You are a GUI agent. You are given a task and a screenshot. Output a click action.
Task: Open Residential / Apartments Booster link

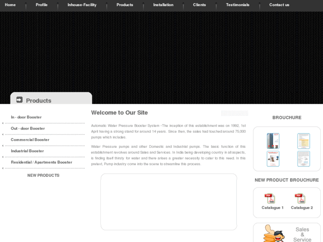pyautogui.click(x=42, y=162)
